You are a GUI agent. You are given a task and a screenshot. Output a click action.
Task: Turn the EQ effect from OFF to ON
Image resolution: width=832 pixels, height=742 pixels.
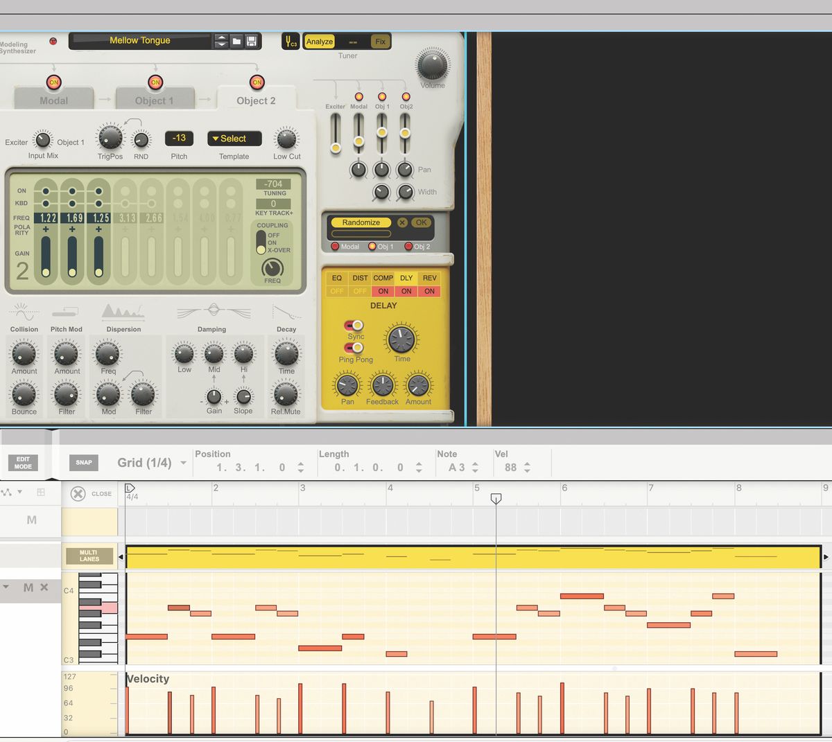pyautogui.click(x=336, y=291)
